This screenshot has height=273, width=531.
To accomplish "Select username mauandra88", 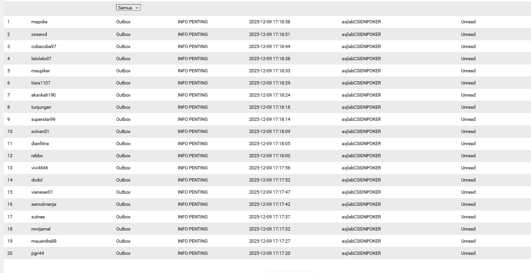I will point(44,242).
